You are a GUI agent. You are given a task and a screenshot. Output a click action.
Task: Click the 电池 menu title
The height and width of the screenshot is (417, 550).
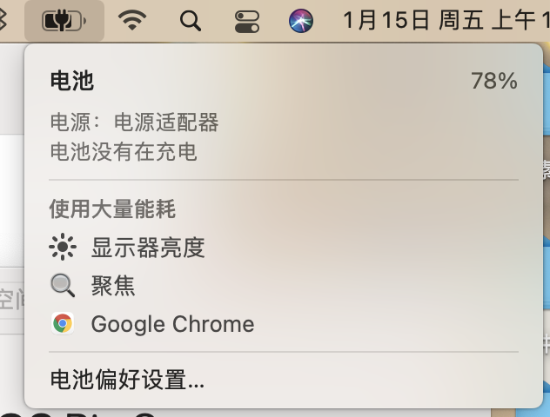tap(72, 82)
